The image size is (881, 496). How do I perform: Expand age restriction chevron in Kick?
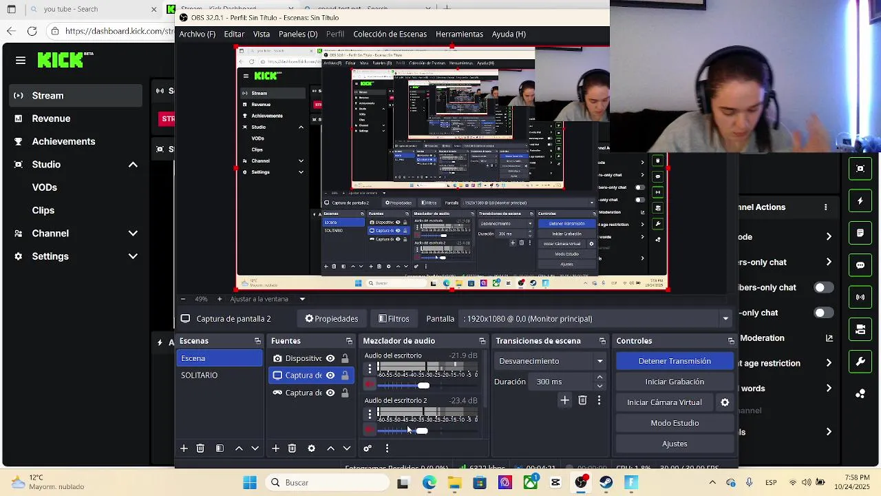pos(829,363)
